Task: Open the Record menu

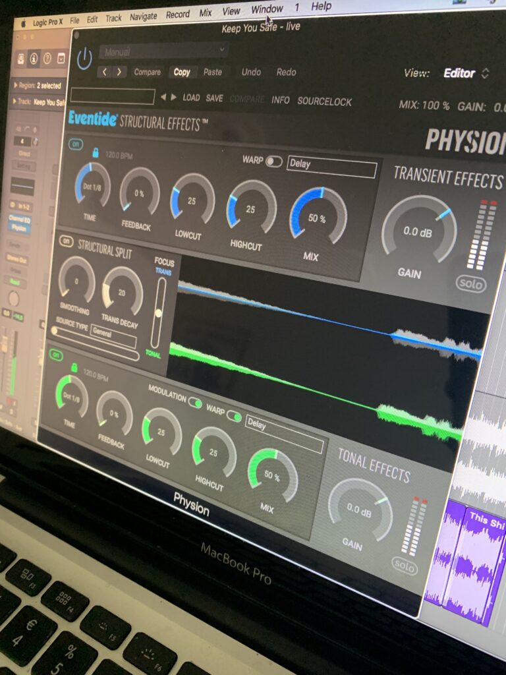Action: pos(178,15)
